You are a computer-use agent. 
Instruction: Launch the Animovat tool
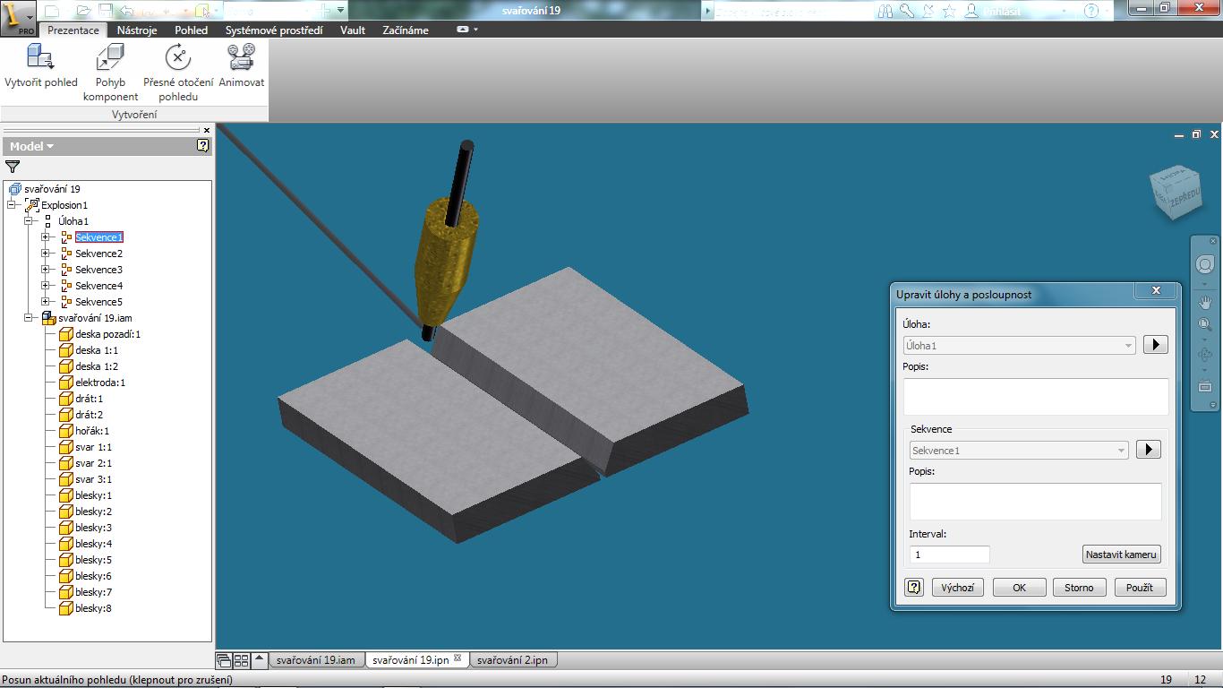coord(241,67)
